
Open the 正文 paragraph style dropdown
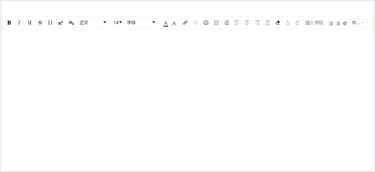pos(93,23)
